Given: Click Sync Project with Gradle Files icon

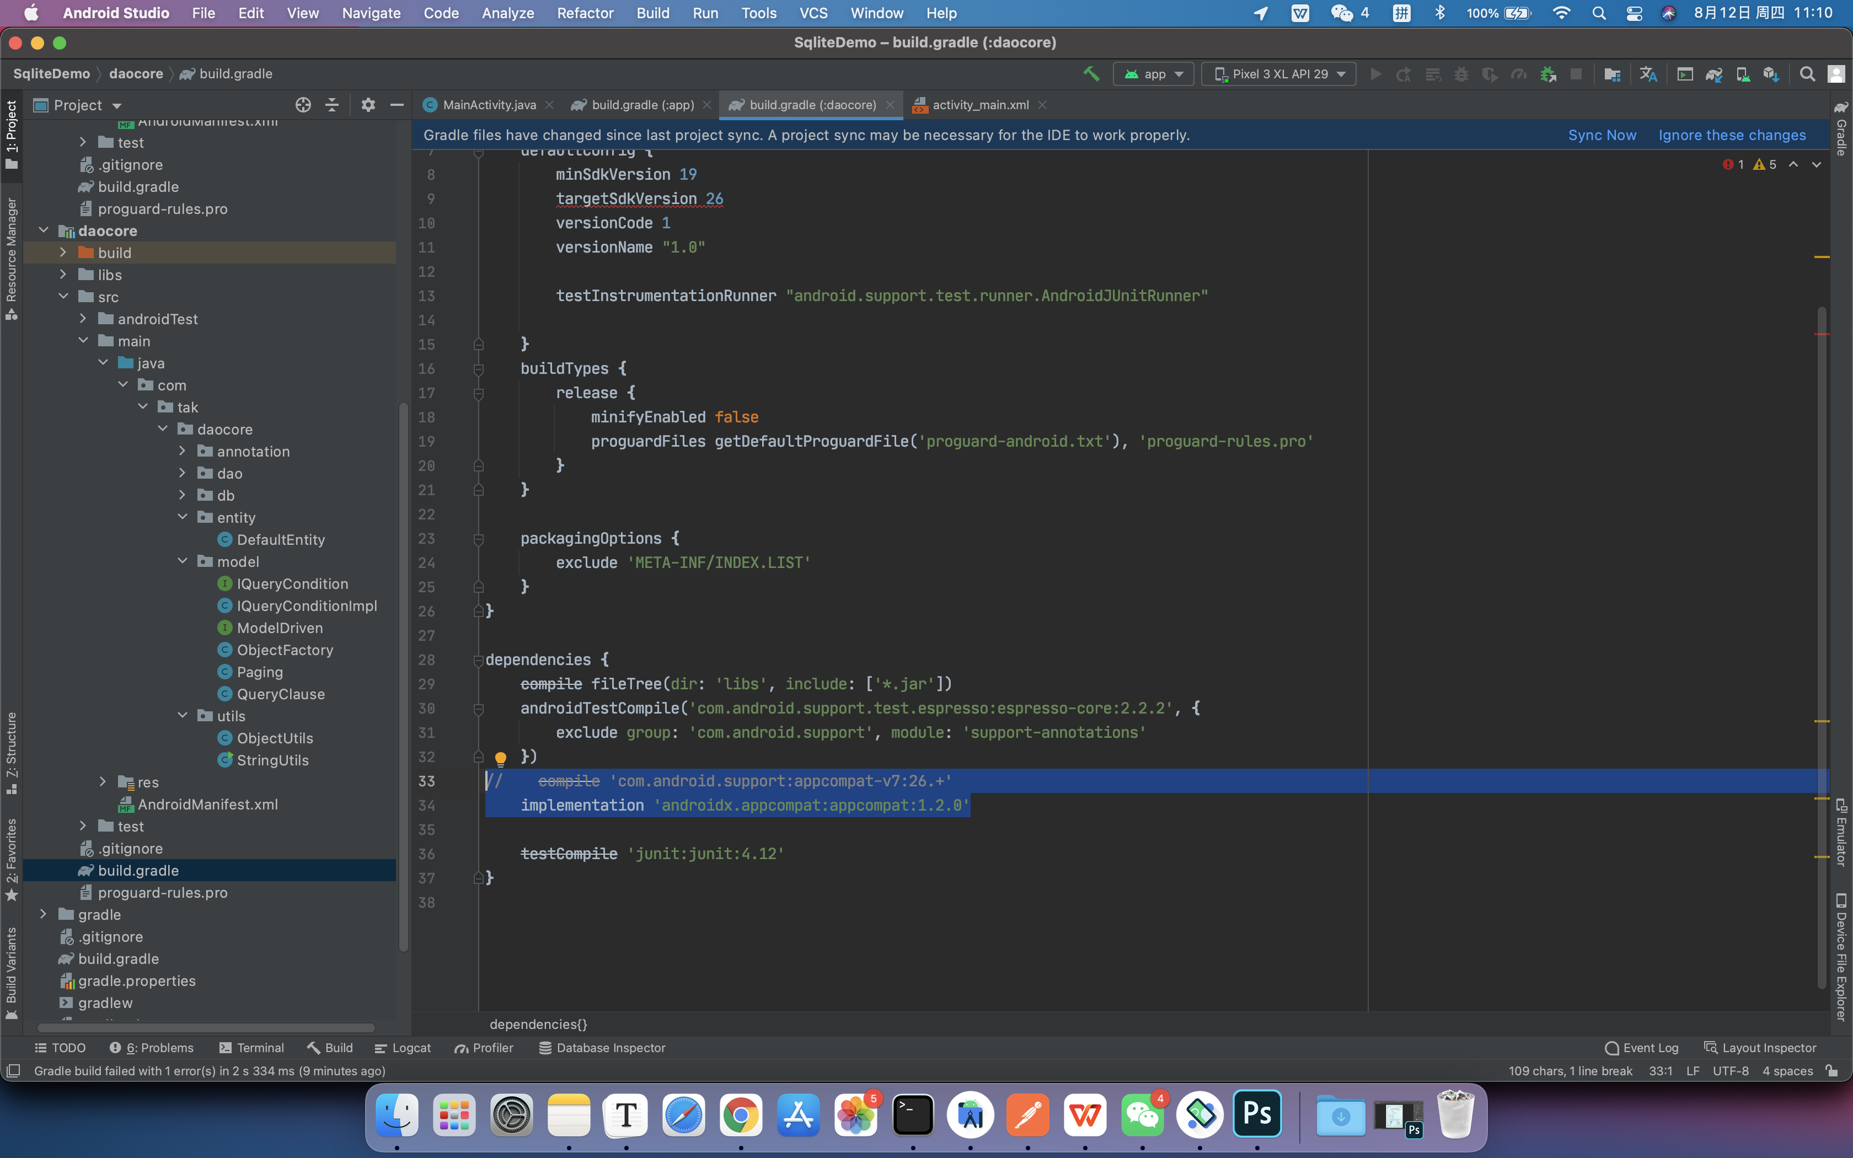Looking at the screenshot, I should click(1713, 74).
